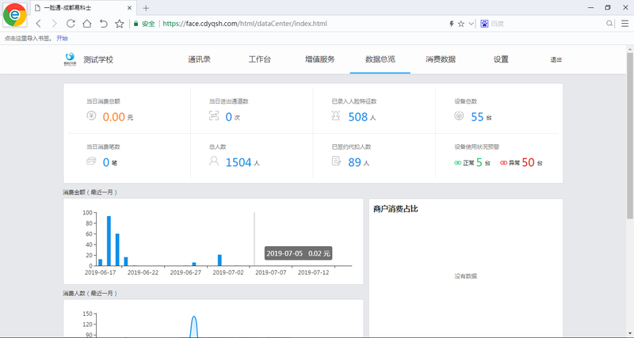Screen dimensions: 634x338
Task: Click the browser back arrow
Action: click(38, 24)
